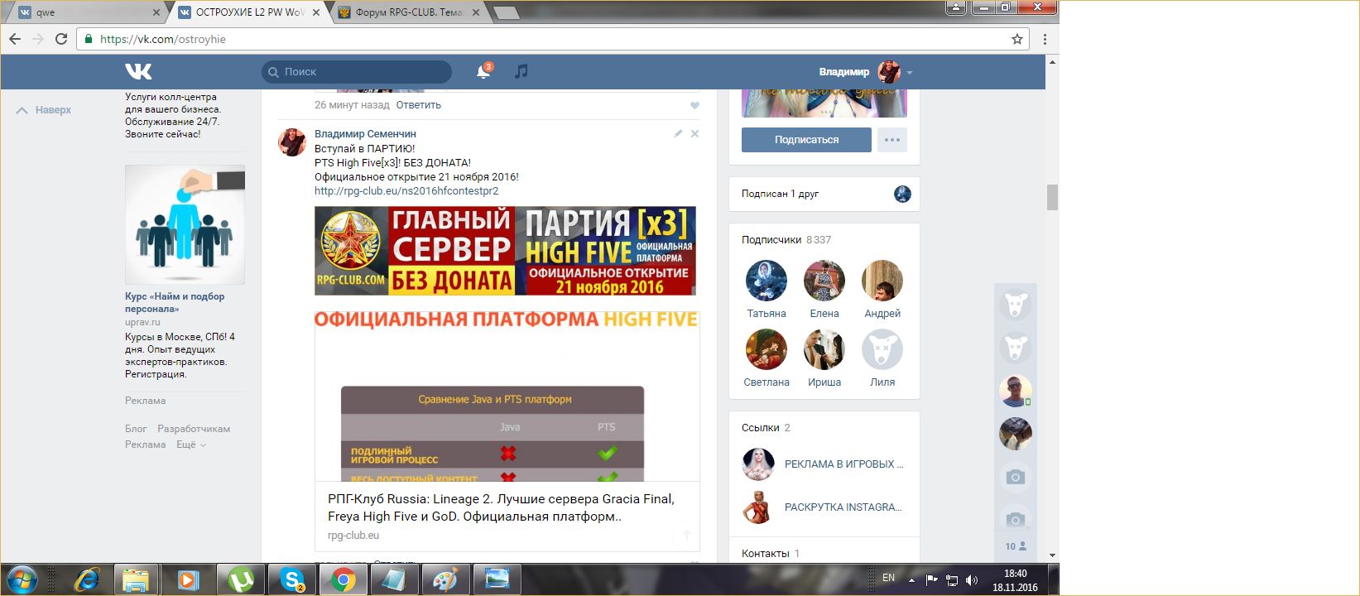Open Windows Explorer from the taskbar
The image size is (1360, 596).
pyautogui.click(x=136, y=579)
